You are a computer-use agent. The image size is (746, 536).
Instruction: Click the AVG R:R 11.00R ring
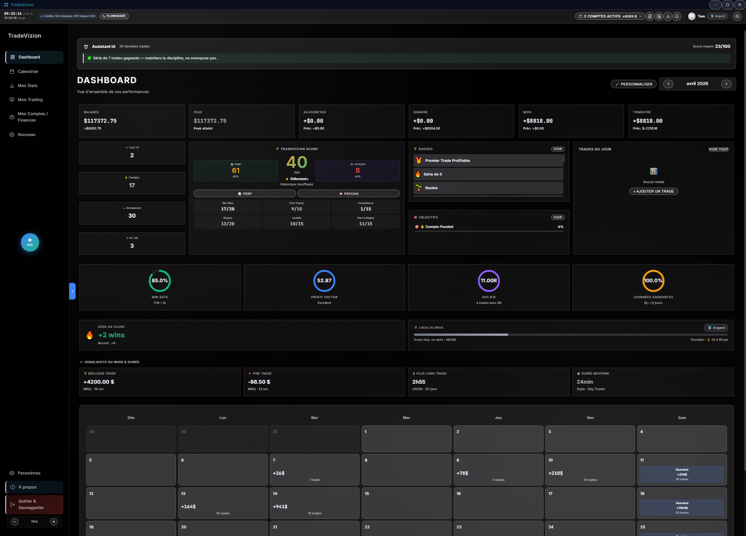coord(489,281)
